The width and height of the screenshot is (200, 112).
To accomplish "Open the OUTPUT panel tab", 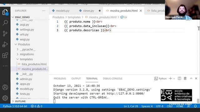I will 76,79.
